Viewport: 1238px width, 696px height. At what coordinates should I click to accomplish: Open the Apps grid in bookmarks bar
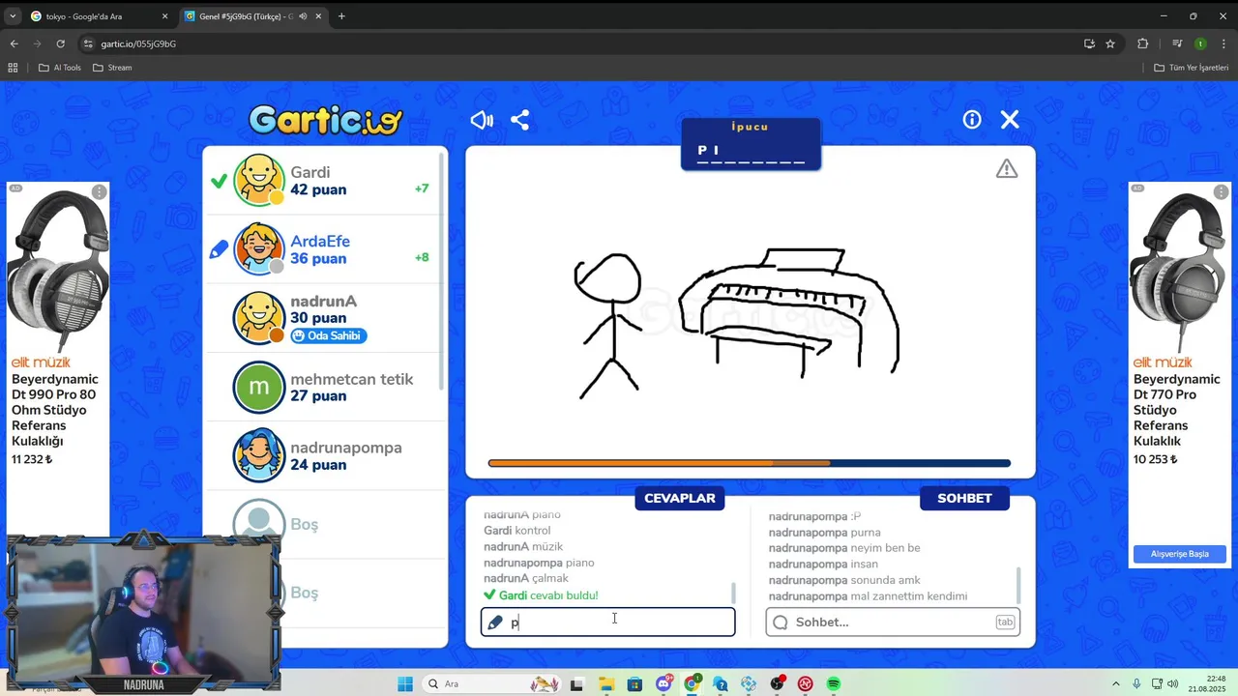coord(13,68)
